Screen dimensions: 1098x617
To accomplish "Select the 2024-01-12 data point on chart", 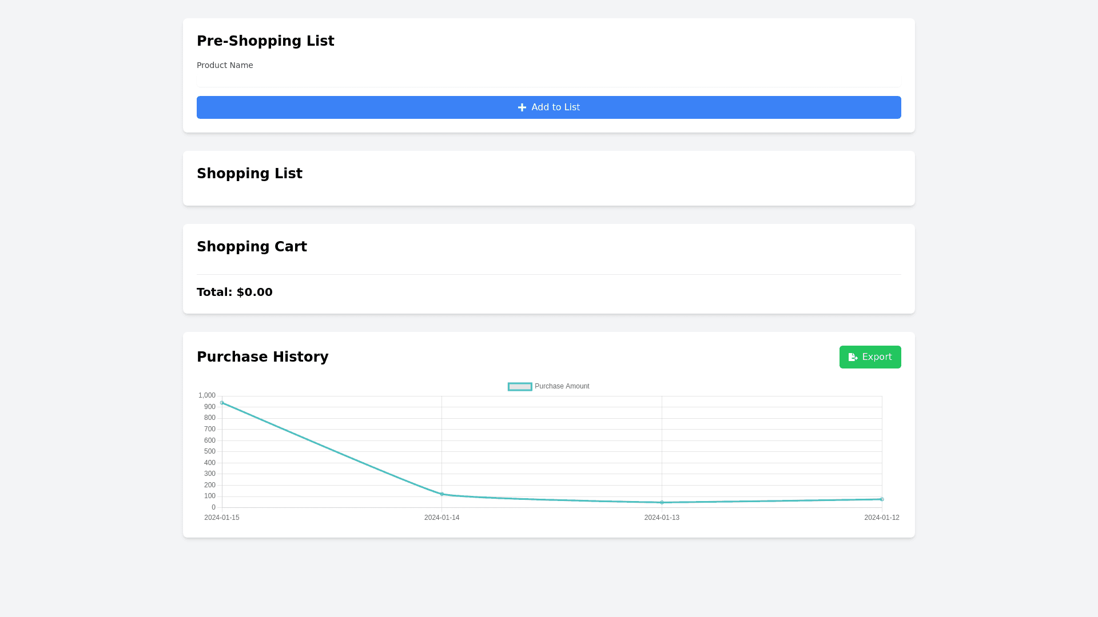I will pos(882,499).
